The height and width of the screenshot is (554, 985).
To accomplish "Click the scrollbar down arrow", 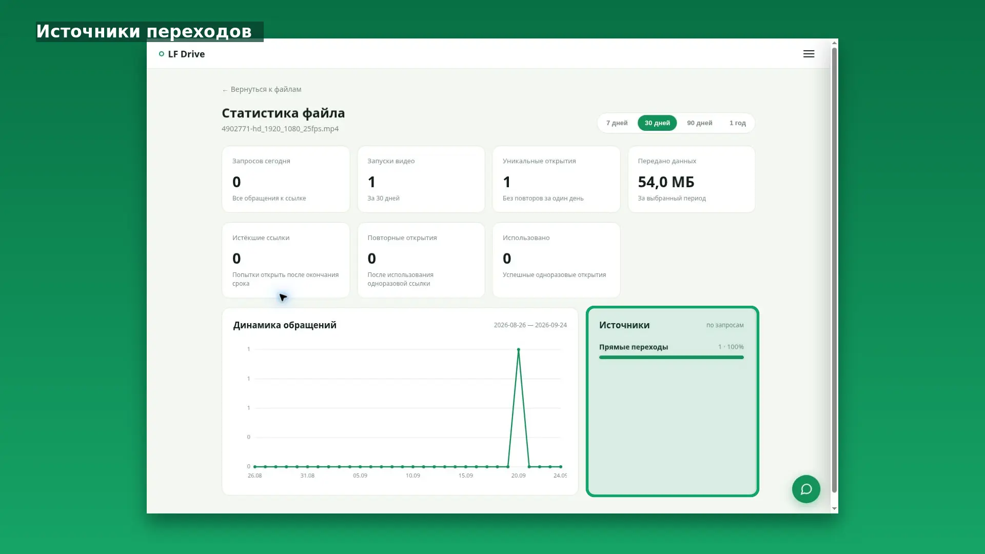I will click(x=834, y=509).
